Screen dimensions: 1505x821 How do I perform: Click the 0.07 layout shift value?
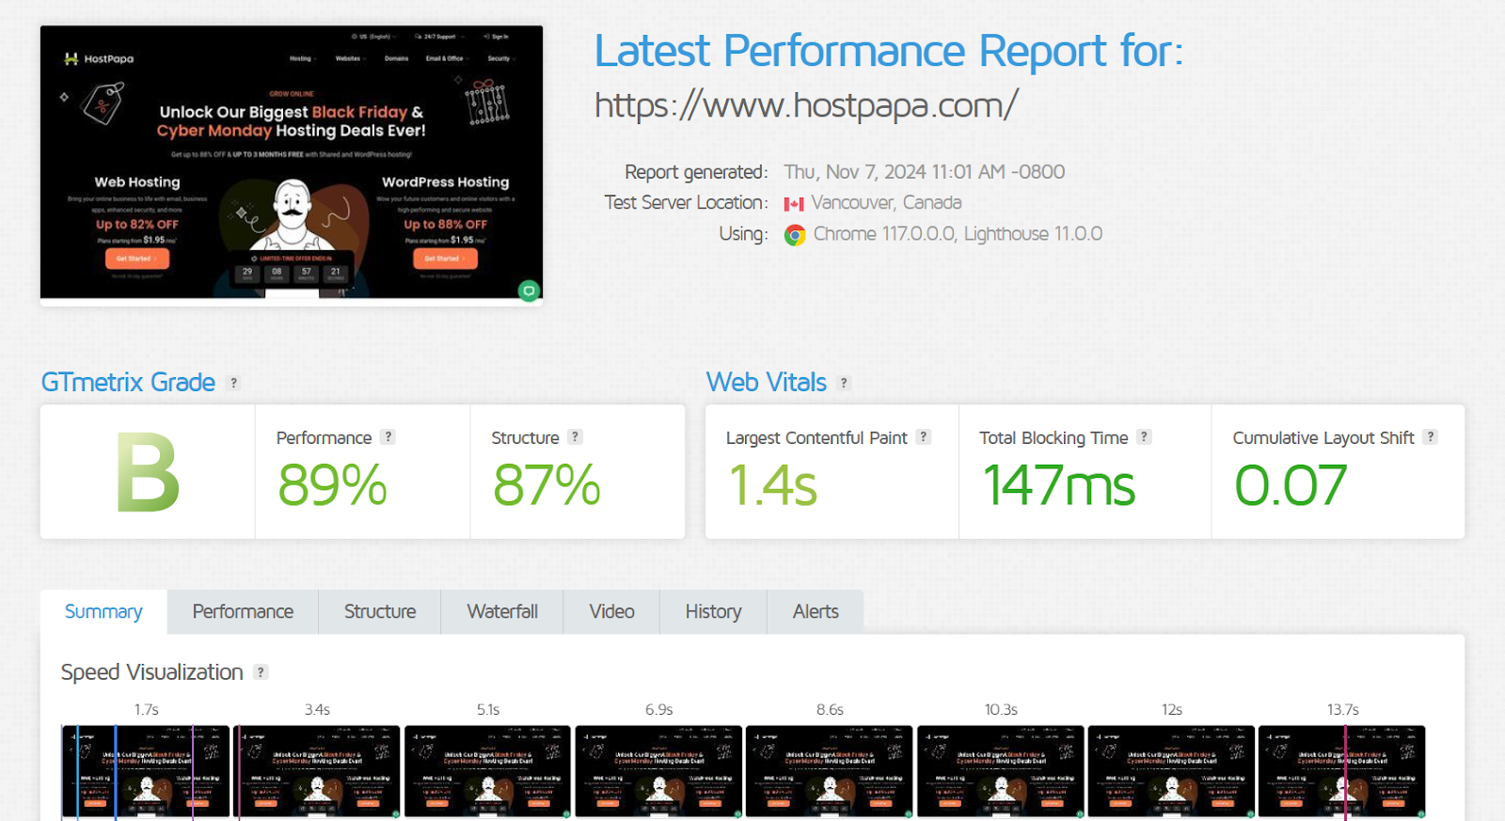pos(1291,485)
